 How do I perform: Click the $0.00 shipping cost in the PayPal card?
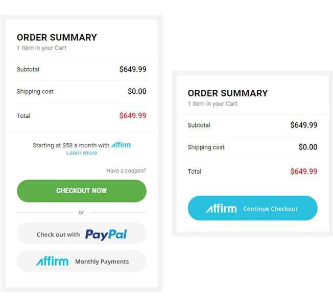click(137, 92)
